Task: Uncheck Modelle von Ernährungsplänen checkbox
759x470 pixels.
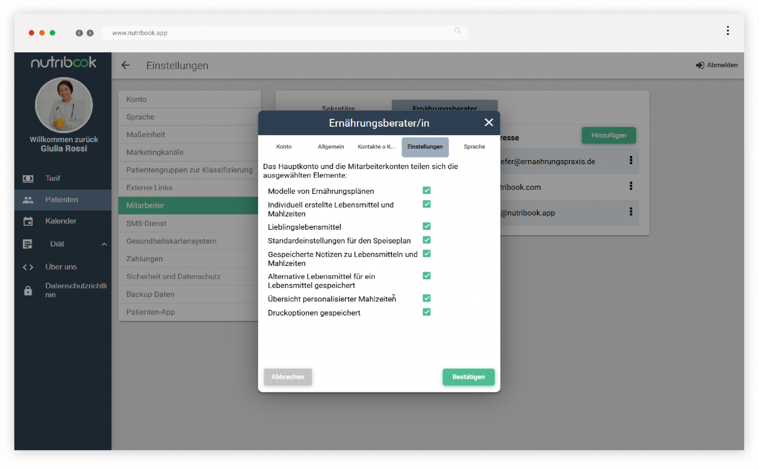Action: coord(427,191)
